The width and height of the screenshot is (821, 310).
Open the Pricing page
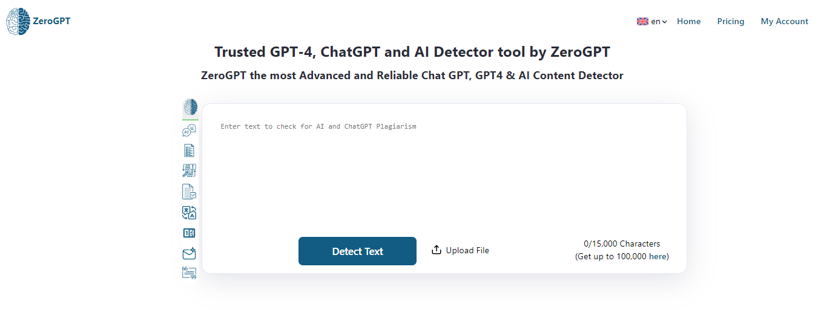point(730,21)
